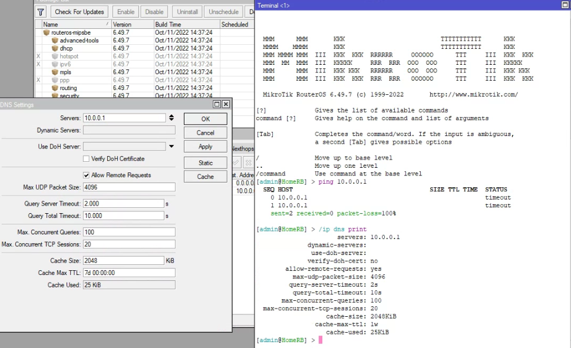Image resolution: width=571 pixels, height=348 pixels.
Task: Select the disabled ppp package icon
Action: coord(55,80)
